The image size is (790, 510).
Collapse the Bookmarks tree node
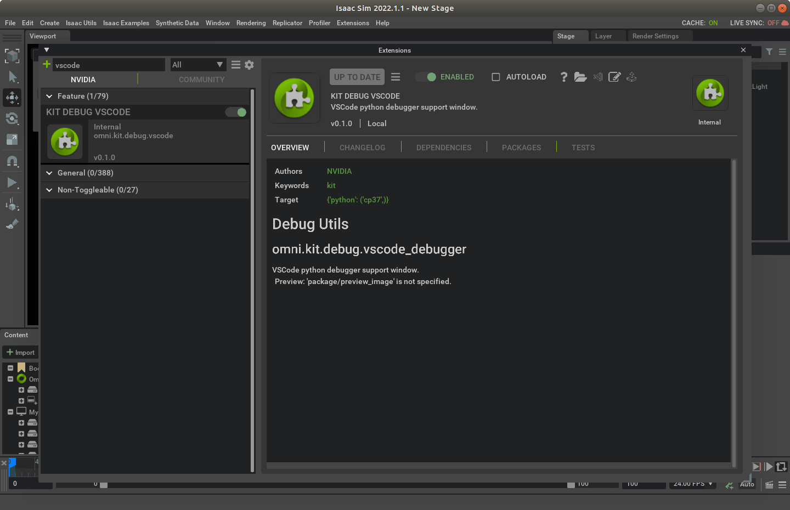tap(10, 368)
